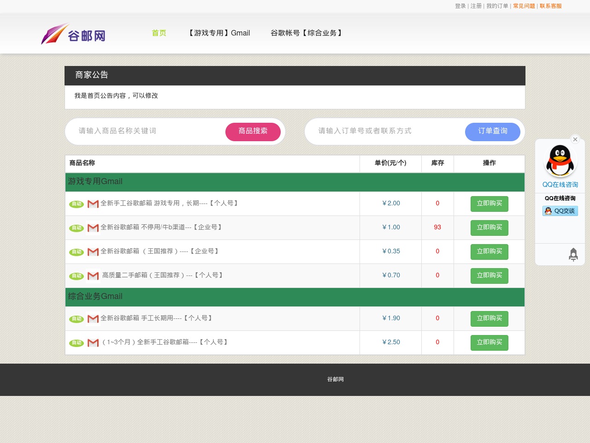Click the price ¥0.70

tap(391, 275)
